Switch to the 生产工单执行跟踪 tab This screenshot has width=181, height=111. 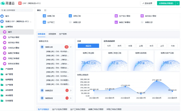click(78, 109)
